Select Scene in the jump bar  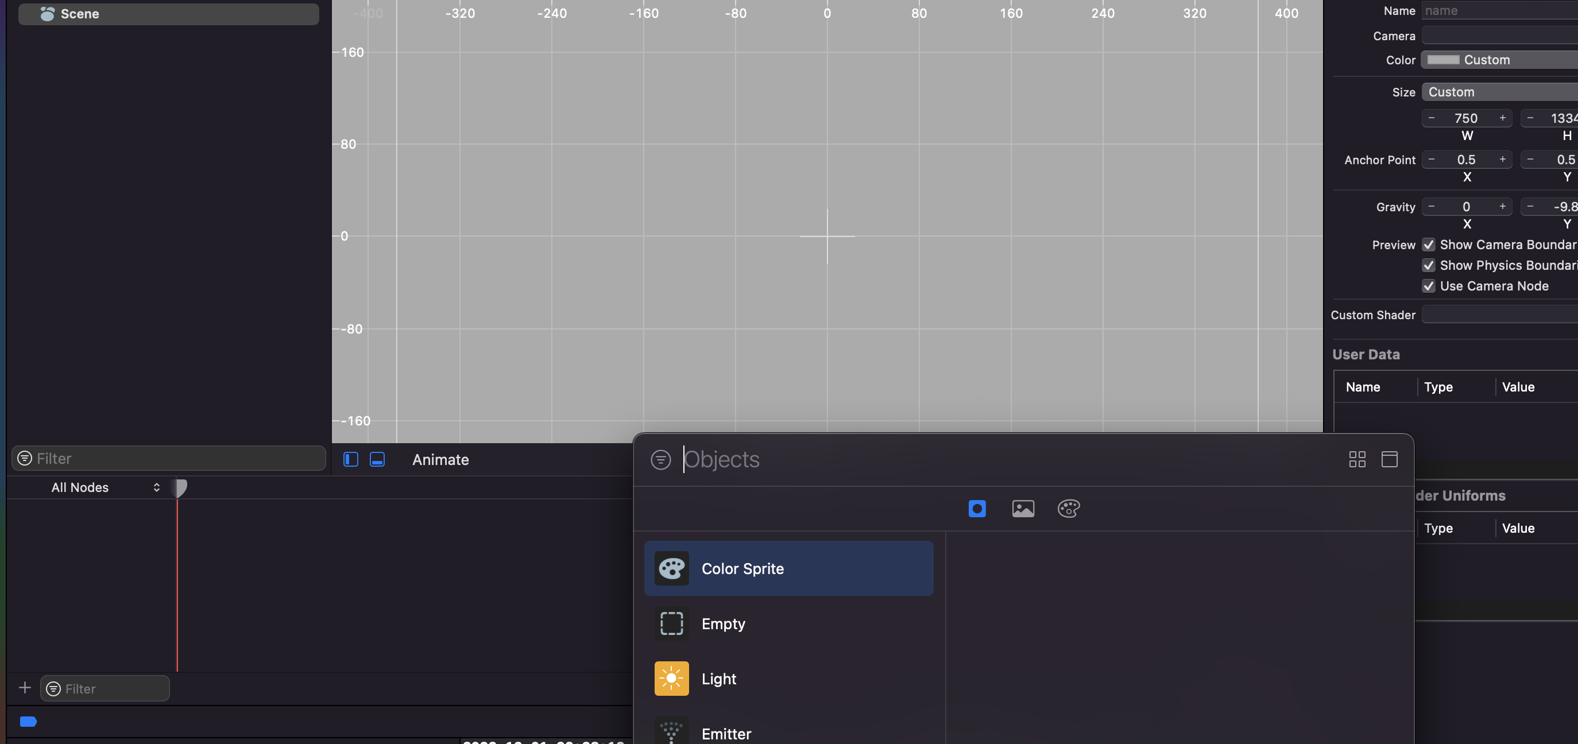(x=79, y=13)
